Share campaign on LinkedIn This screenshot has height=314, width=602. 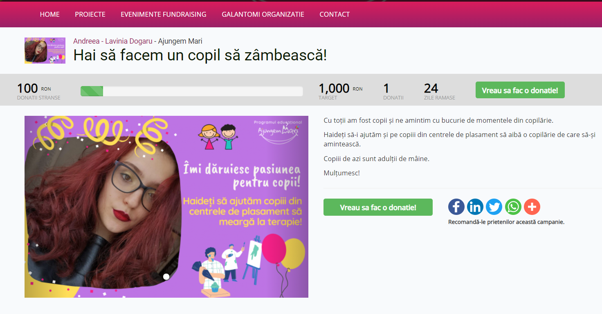coord(475,207)
